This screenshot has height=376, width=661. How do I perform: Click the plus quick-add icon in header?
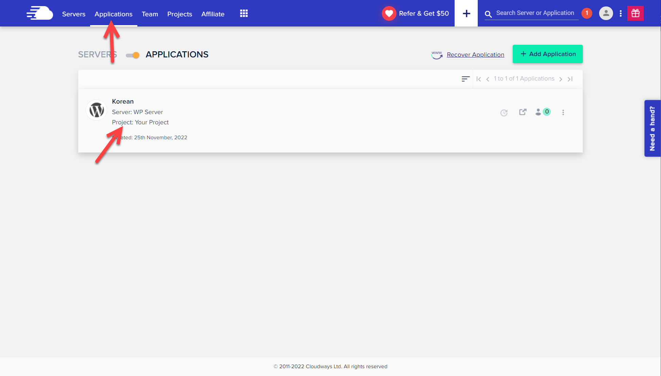coord(466,14)
